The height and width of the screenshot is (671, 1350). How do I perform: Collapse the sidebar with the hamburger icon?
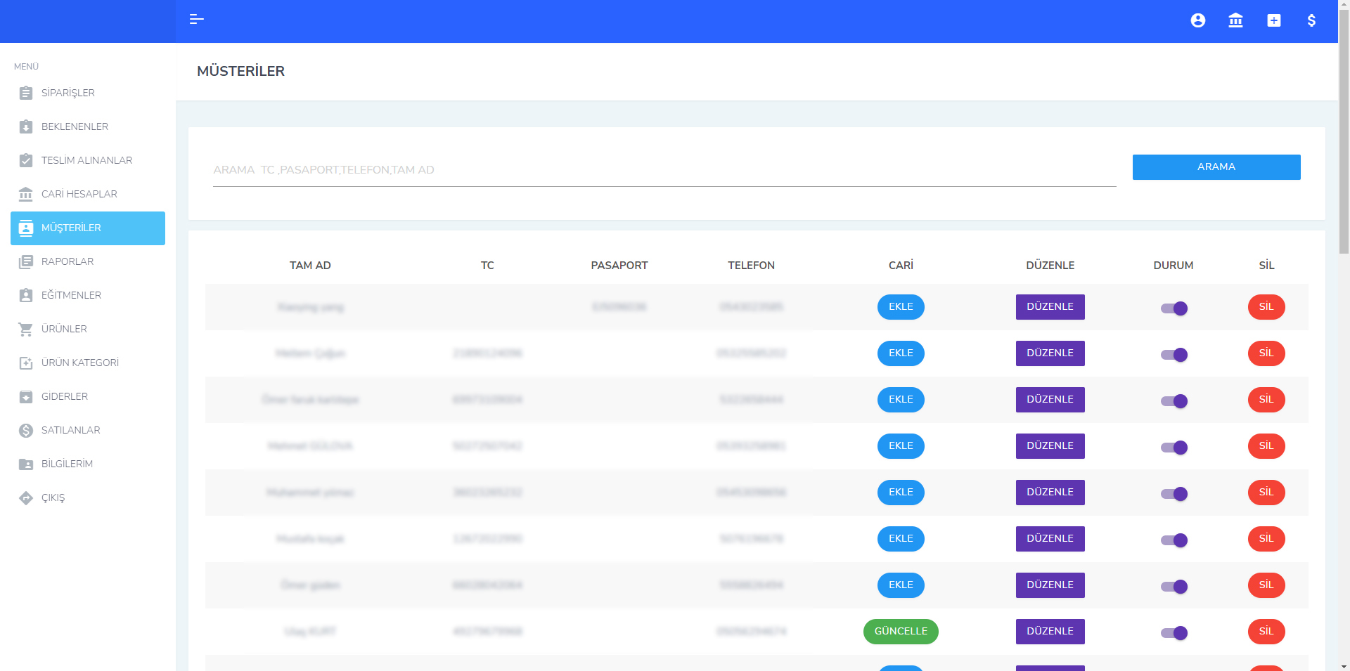click(196, 20)
